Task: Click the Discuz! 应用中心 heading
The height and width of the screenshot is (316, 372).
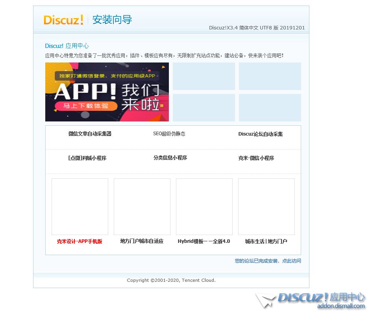Action: pos(67,46)
